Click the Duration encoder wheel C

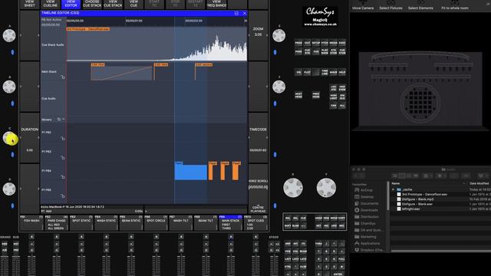pyautogui.click(x=9, y=138)
